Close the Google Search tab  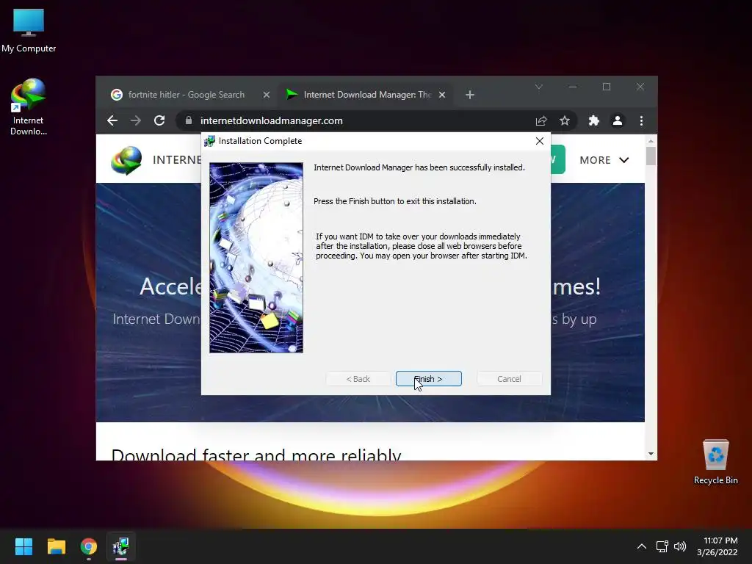(266, 95)
